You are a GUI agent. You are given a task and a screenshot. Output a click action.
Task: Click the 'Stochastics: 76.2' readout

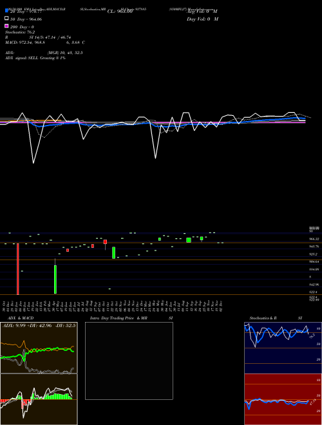point(20,32)
